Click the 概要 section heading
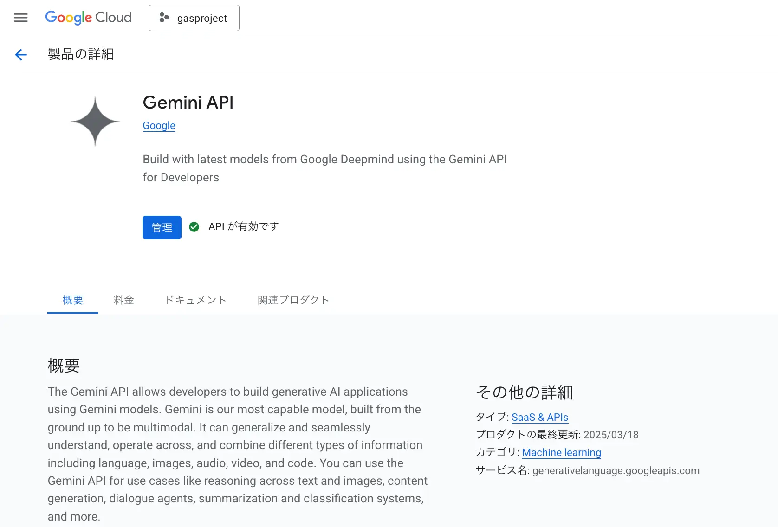 pyautogui.click(x=64, y=366)
